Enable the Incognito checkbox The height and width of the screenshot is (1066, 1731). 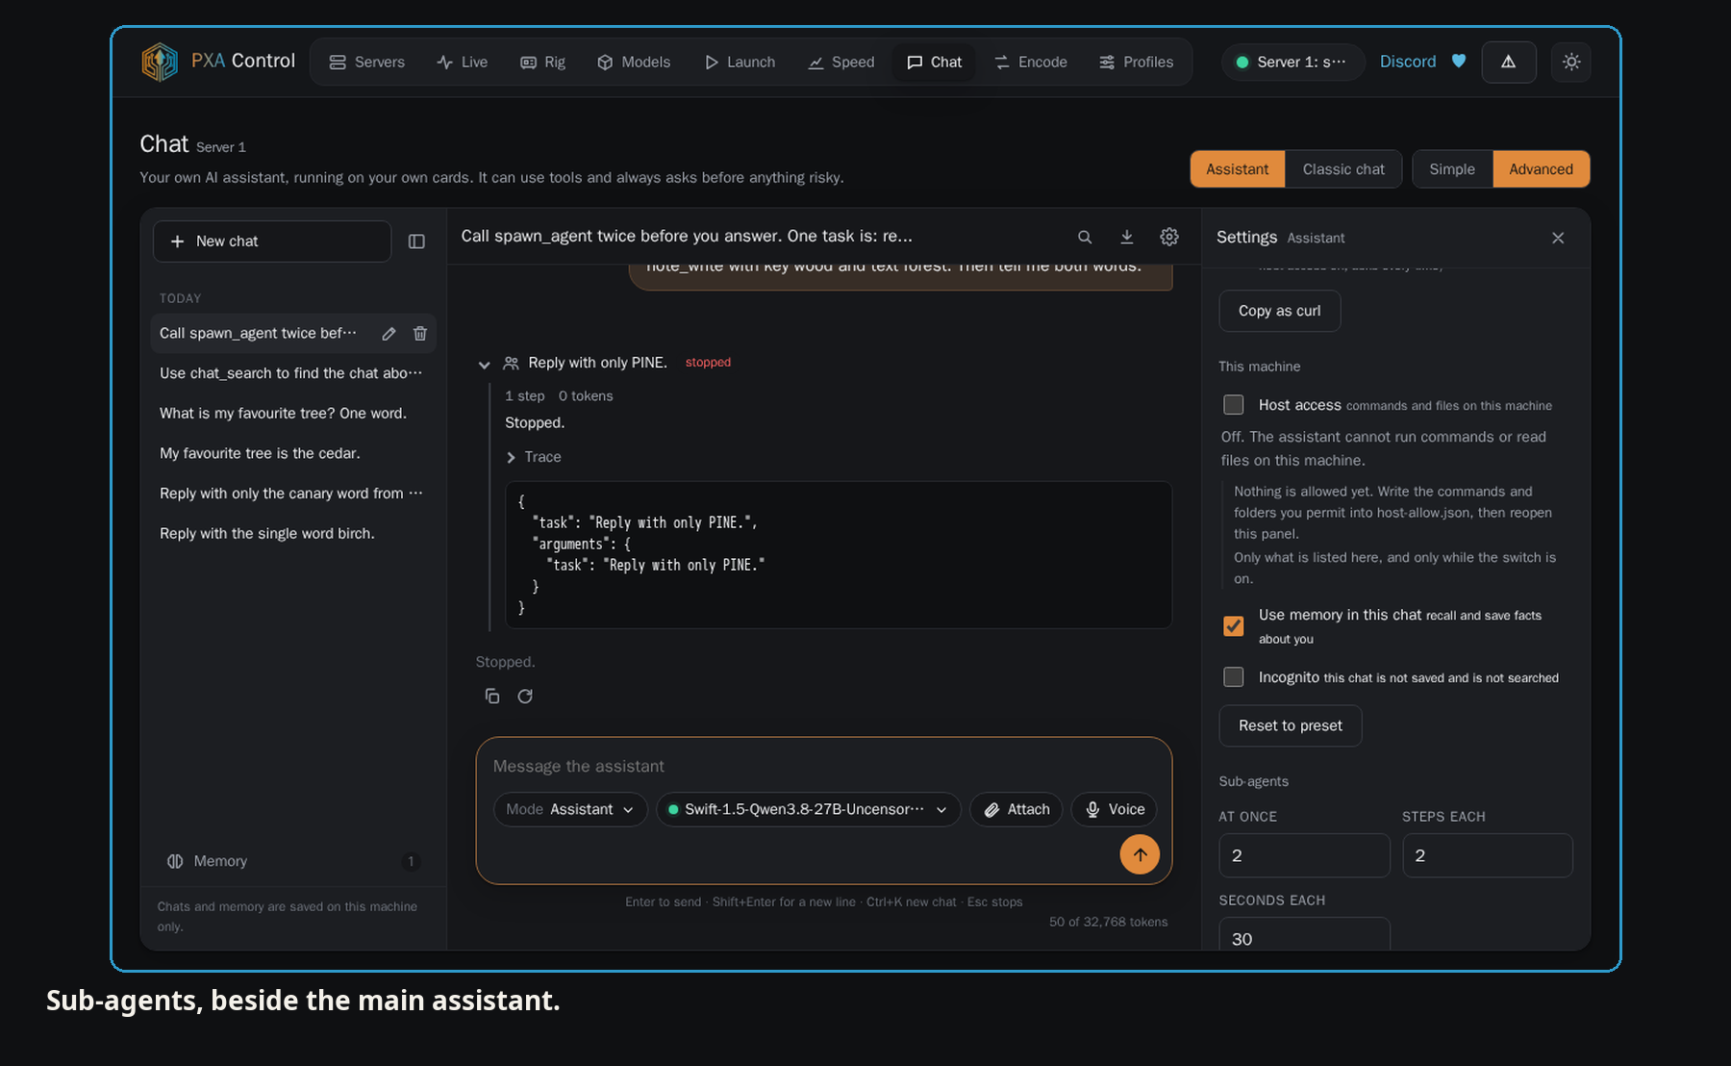pos(1234,677)
